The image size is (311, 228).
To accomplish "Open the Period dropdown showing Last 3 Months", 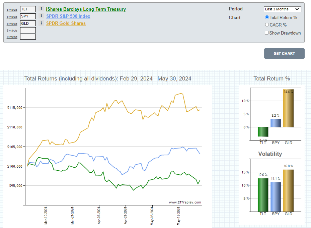I will coord(282,9).
